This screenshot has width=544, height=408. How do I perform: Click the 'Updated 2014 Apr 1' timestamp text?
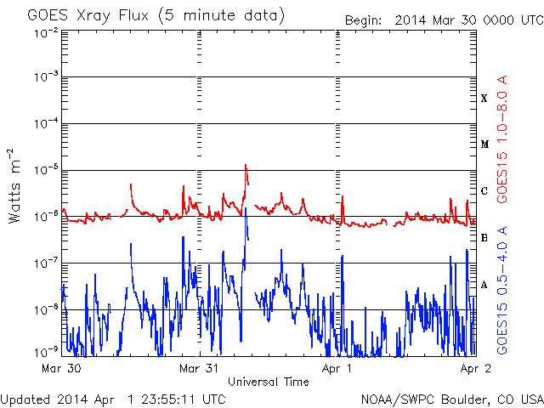point(113,399)
